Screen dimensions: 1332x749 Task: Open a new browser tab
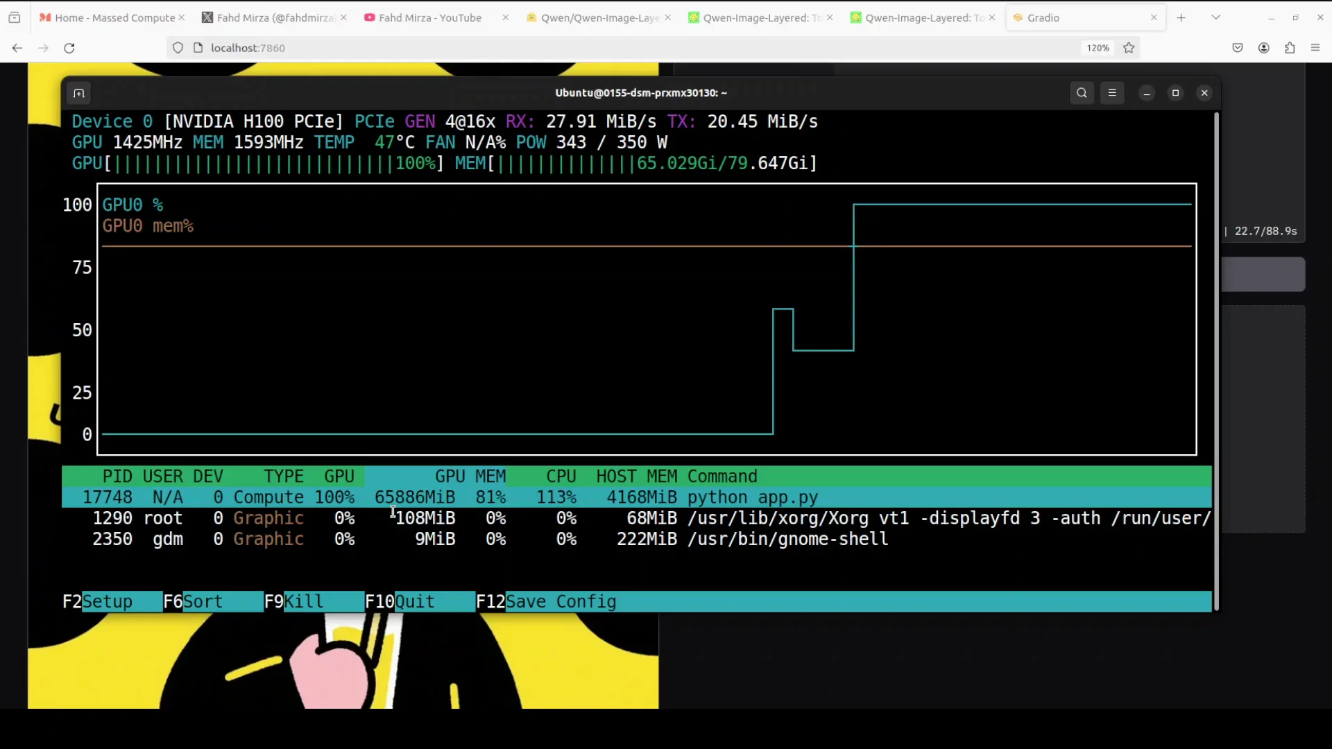pos(1181,17)
